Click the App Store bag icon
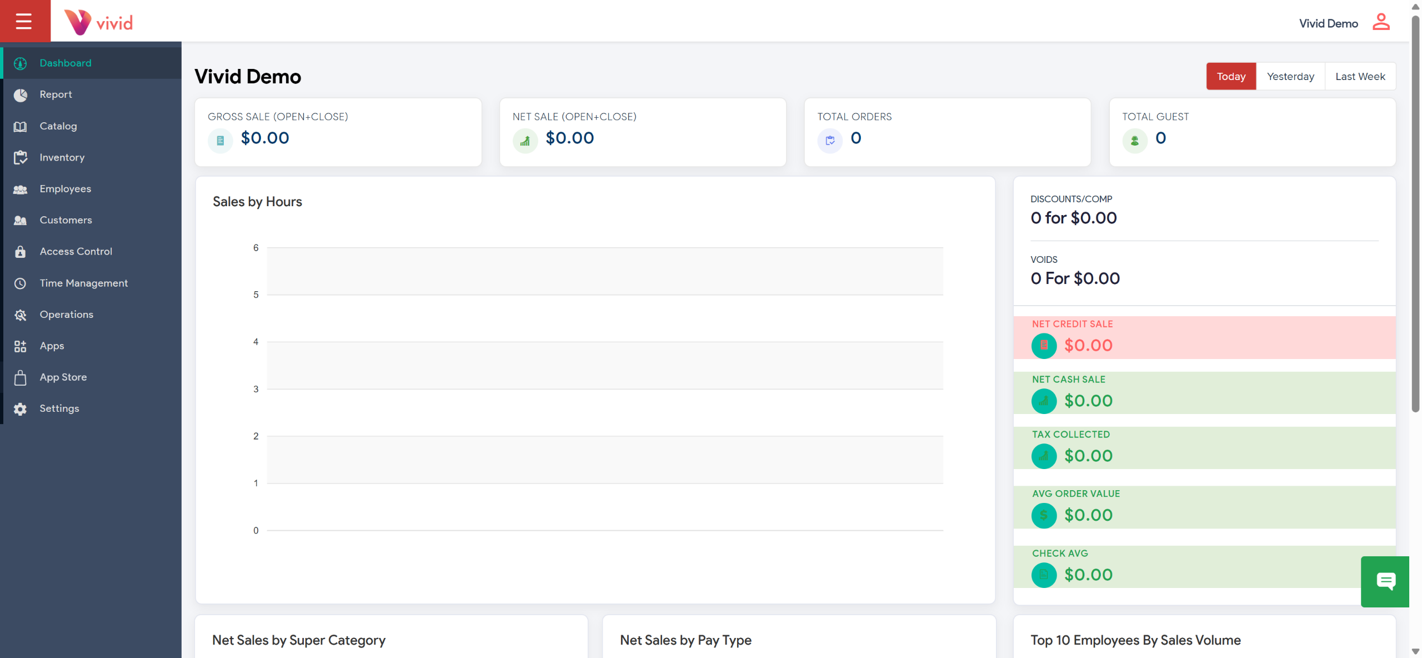The height and width of the screenshot is (658, 1422). pyautogui.click(x=21, y=377)
